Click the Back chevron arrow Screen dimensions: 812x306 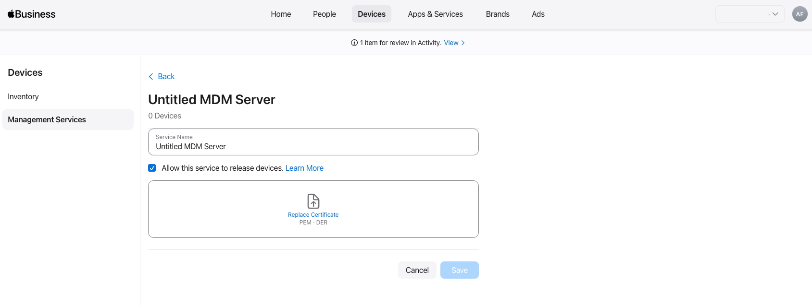(x=151, y=77)
